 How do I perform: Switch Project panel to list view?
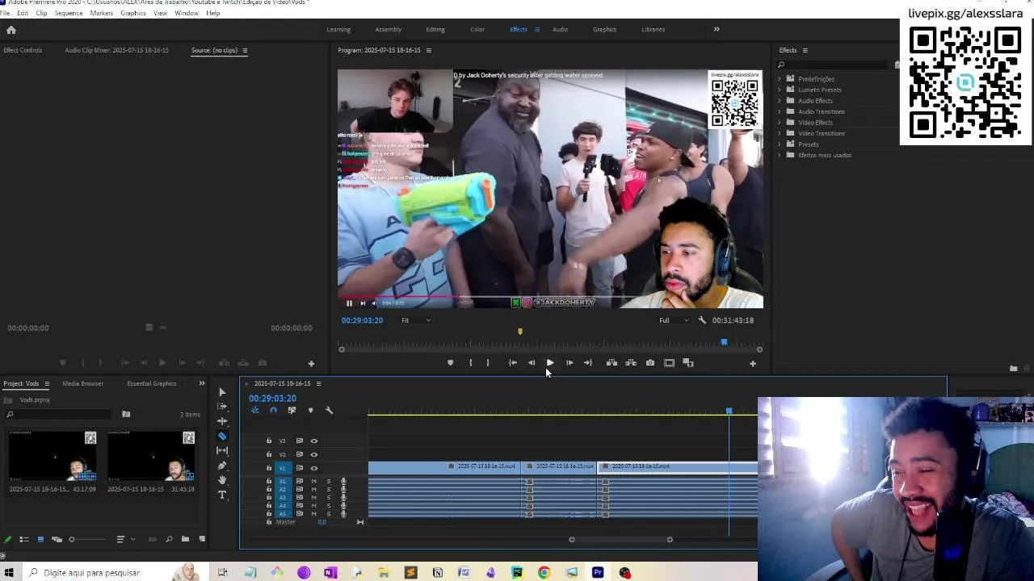(x=24, y=539)
